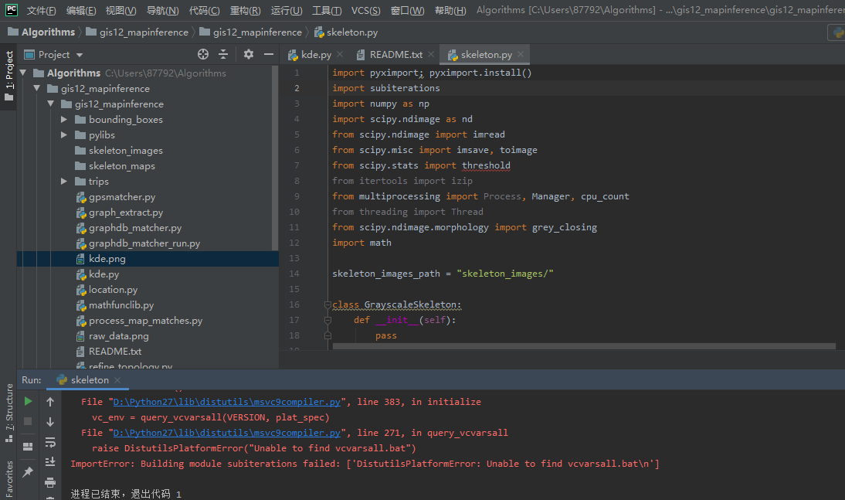845x500 pixels.
Task: Open msvc9compiler.py link at line 383
Action: point(227,402)
